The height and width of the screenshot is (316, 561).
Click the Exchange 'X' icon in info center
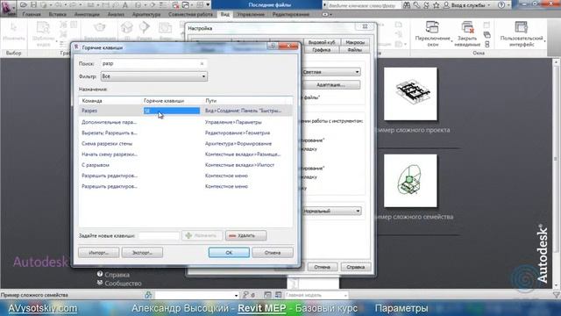[426, 5]
